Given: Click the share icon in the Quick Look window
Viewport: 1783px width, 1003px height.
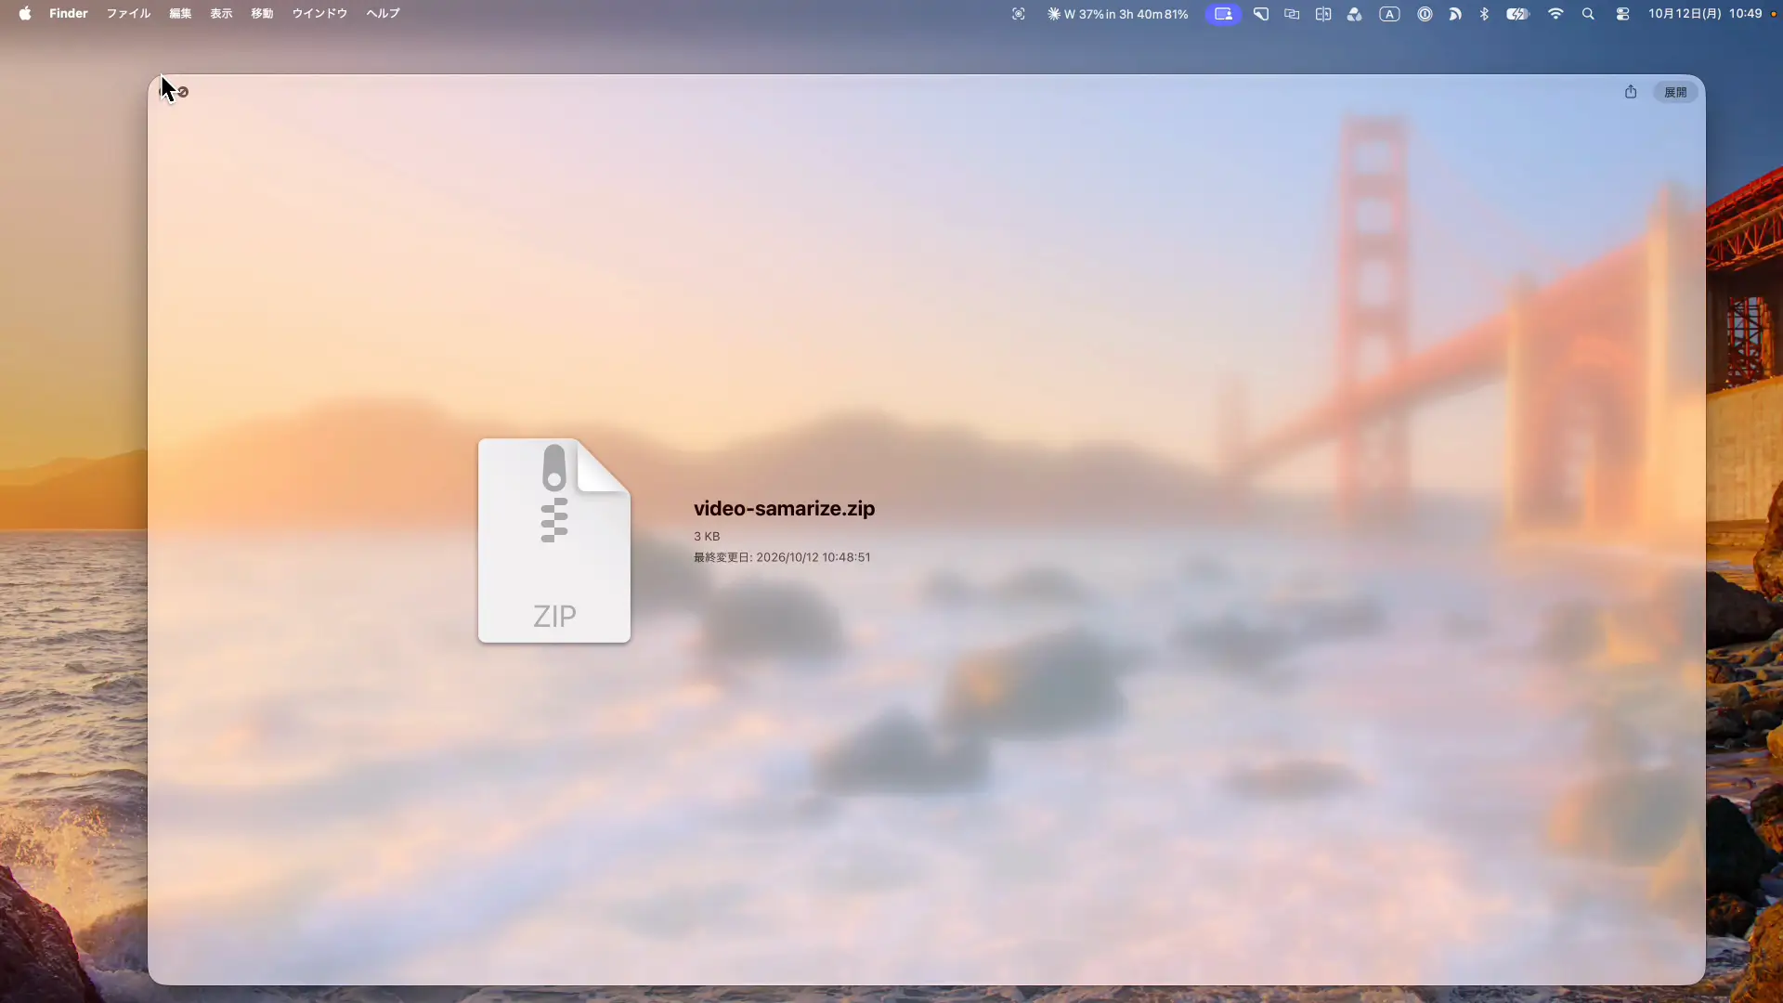Looking at the screenshot, I should 1631,92.
